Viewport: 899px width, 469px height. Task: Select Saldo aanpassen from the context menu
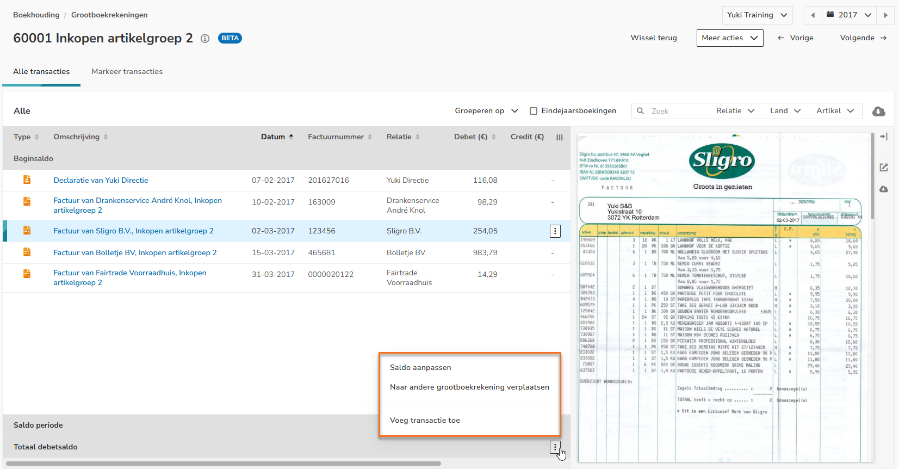(x=420, y=368)
